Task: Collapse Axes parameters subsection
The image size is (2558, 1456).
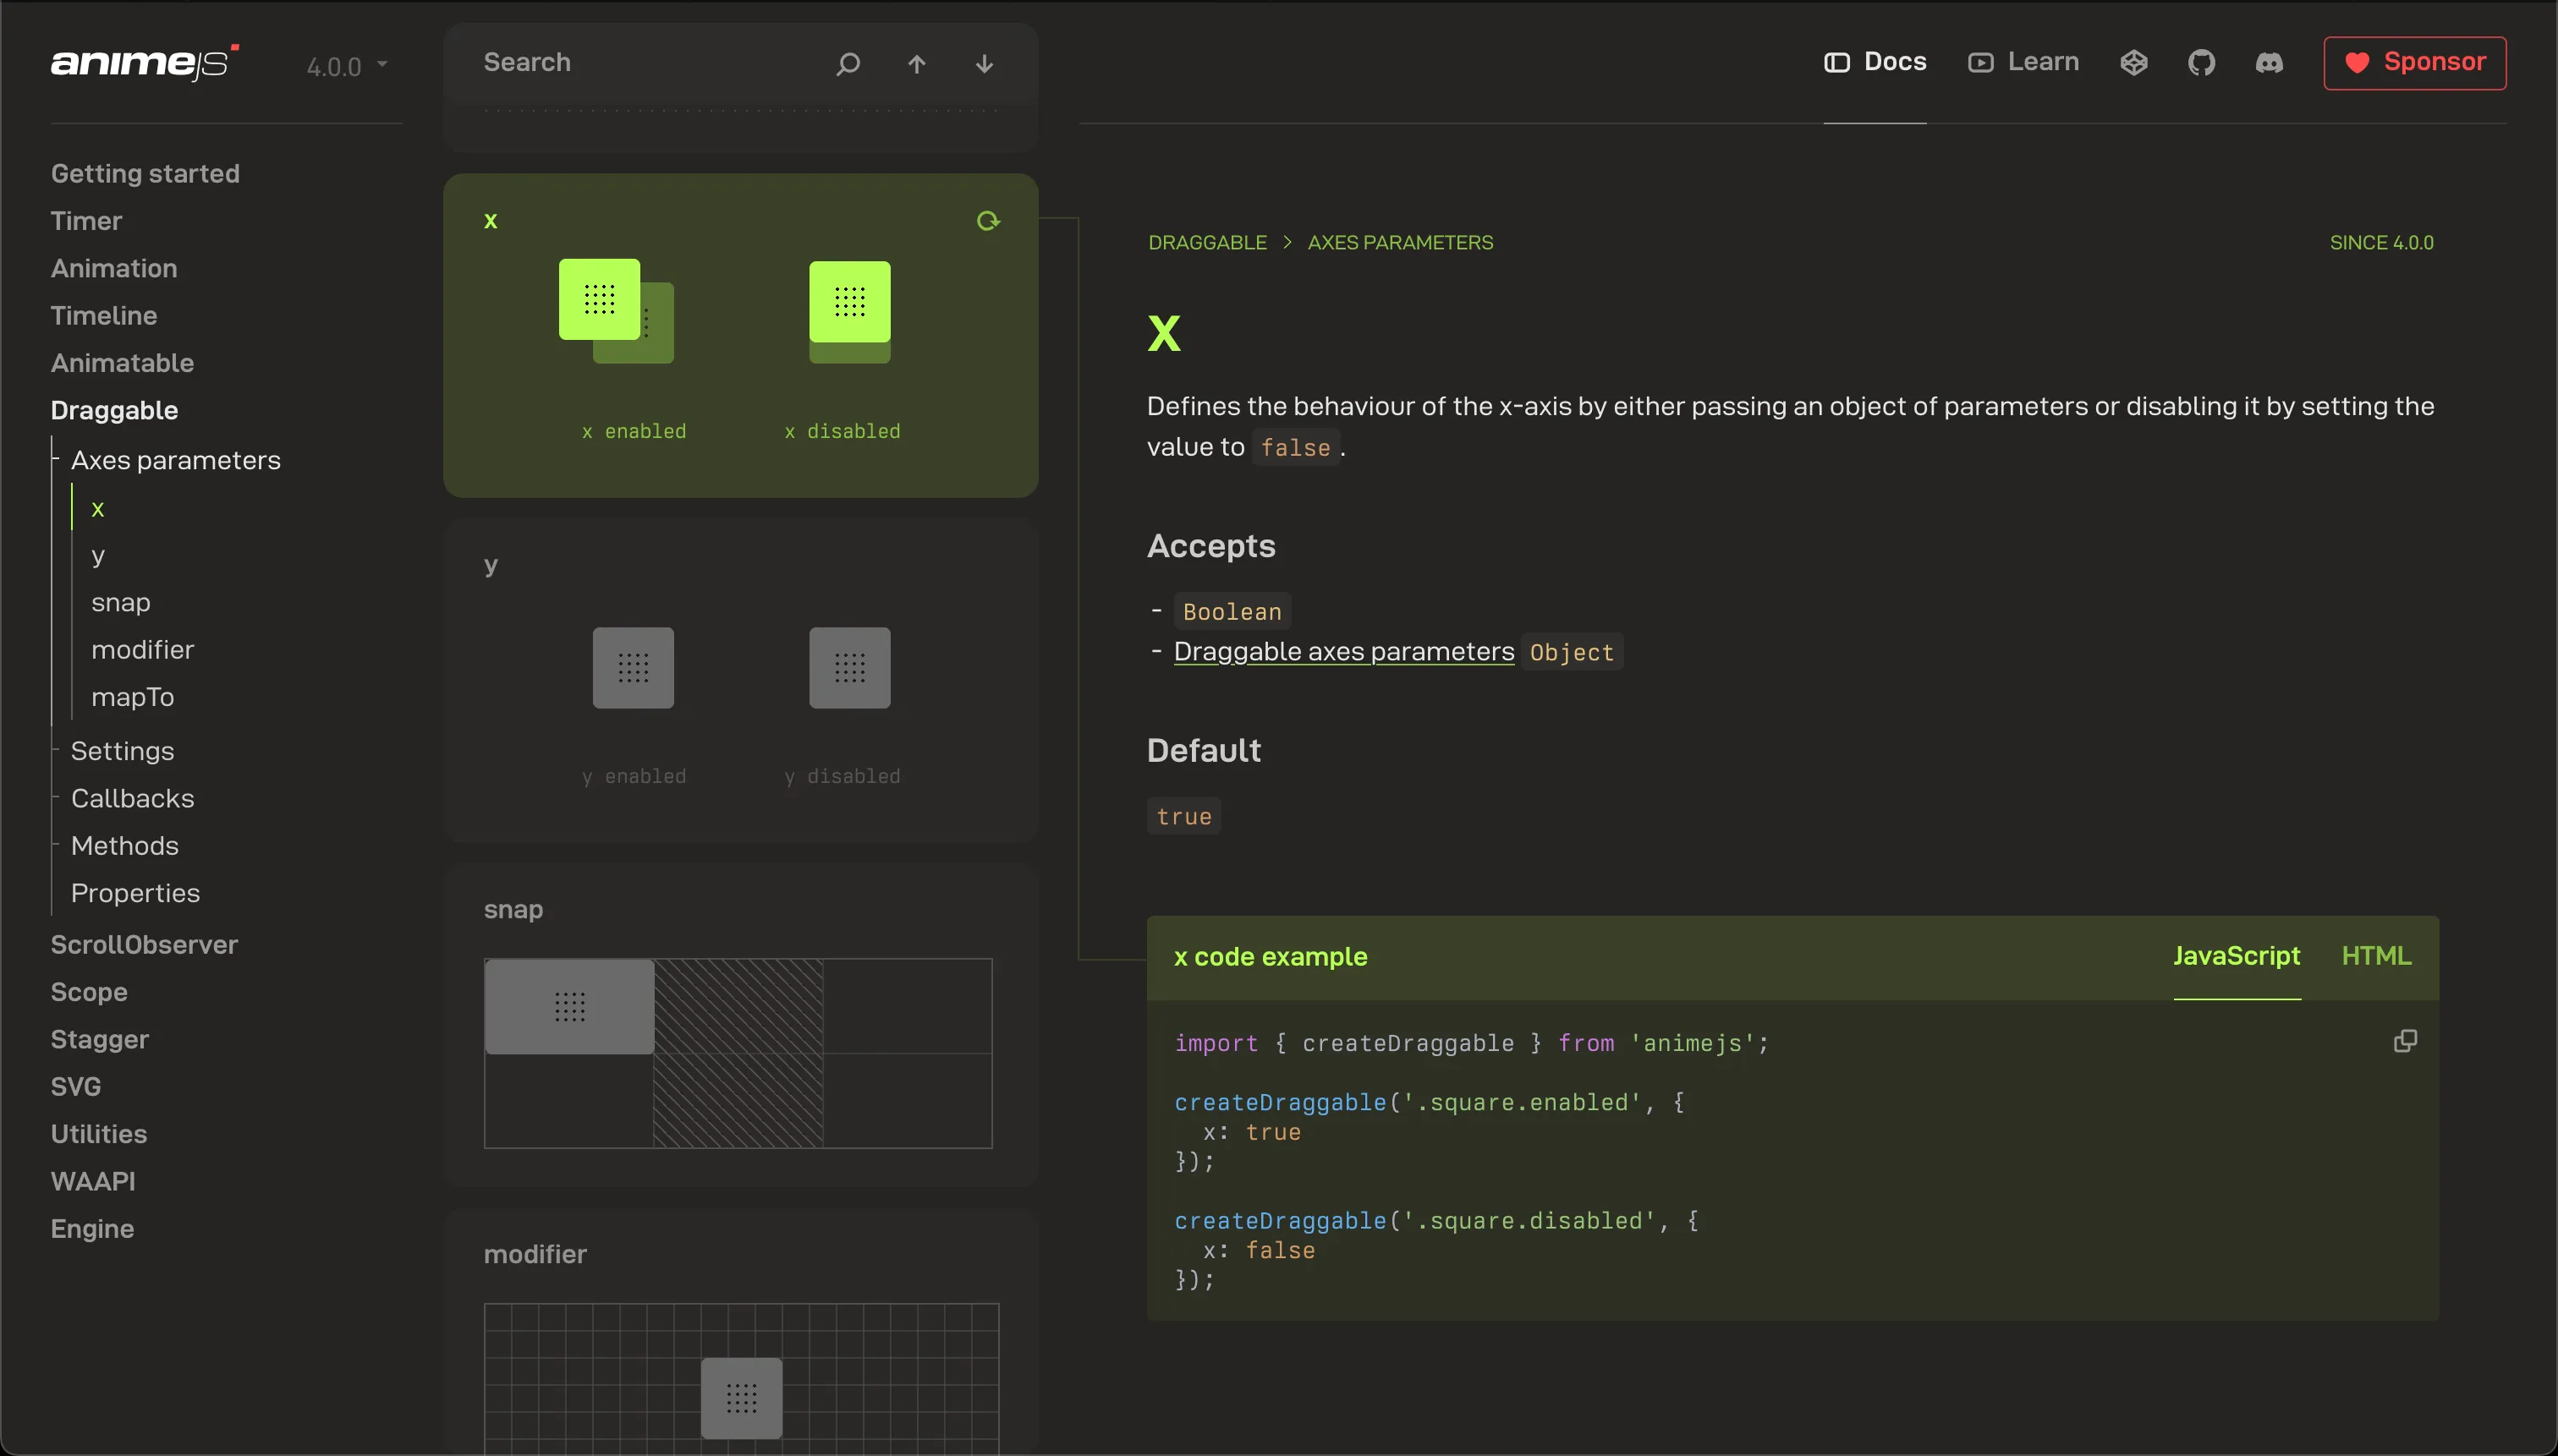Action: pyautogui.click(x=175, y=460)
